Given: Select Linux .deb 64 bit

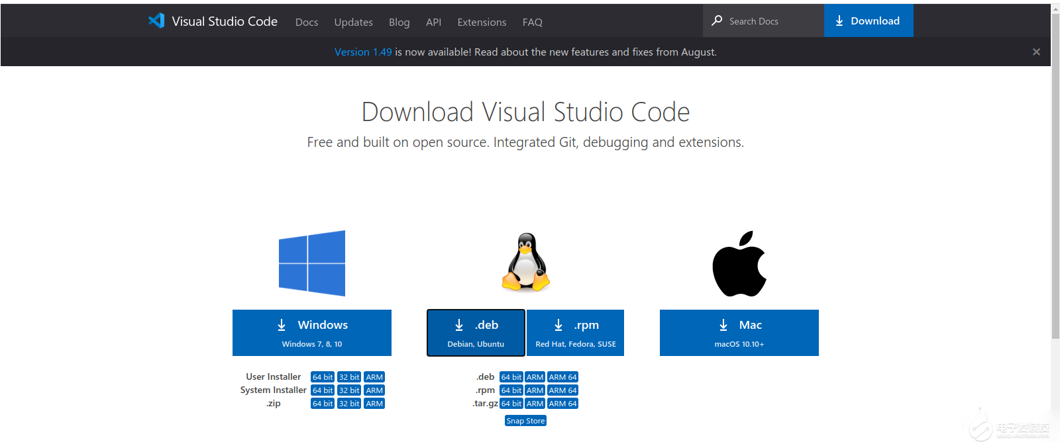Looking at the screenshot, I should point(511,377).
